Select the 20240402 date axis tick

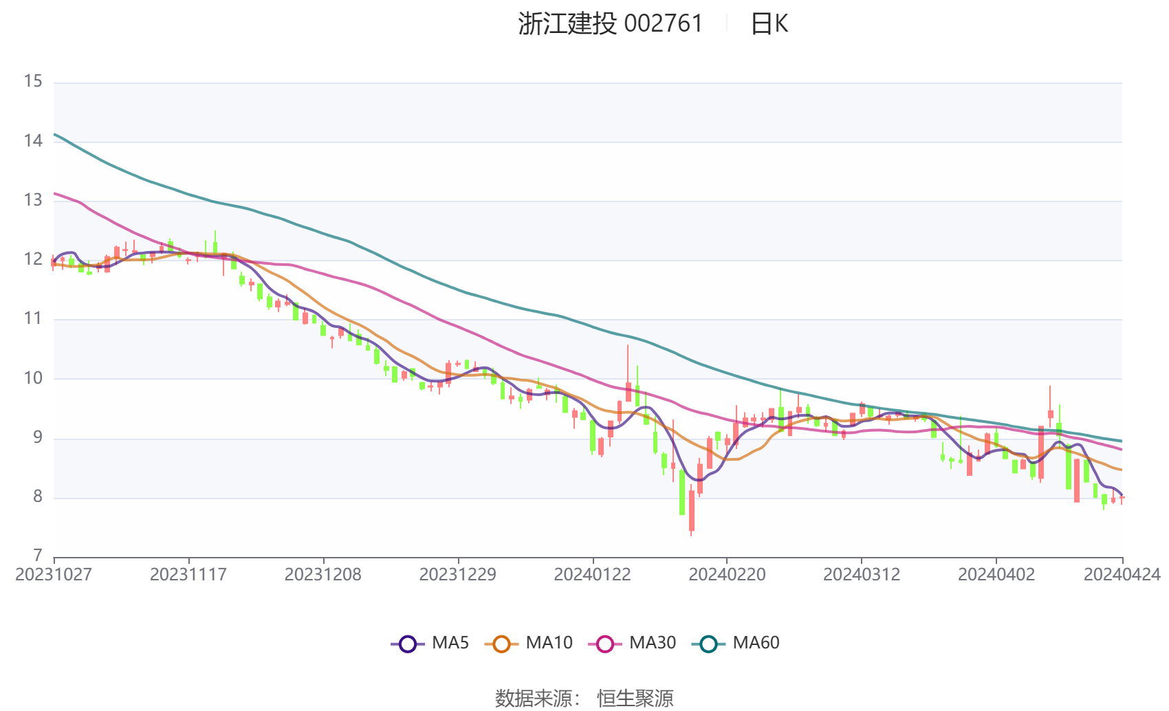[x=996, y=575]
